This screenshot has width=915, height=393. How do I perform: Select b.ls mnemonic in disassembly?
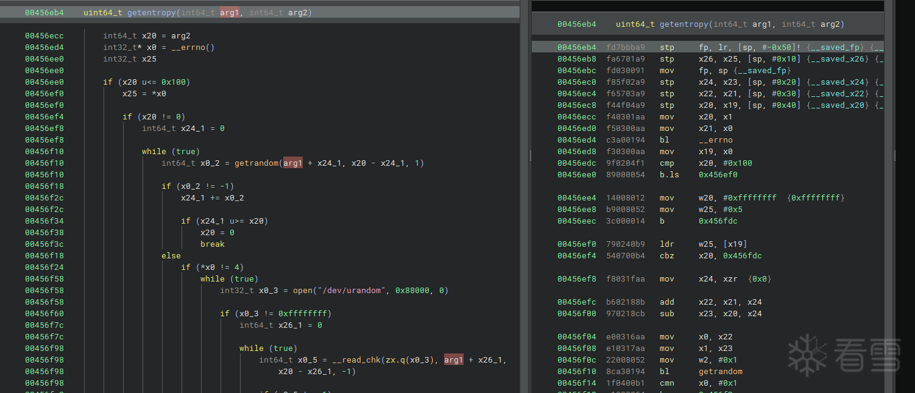(669, 175)
